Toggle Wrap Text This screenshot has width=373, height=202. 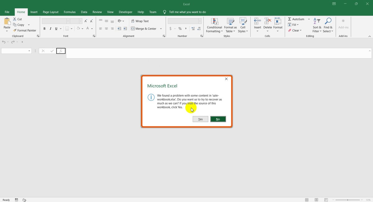pos(140,21)
